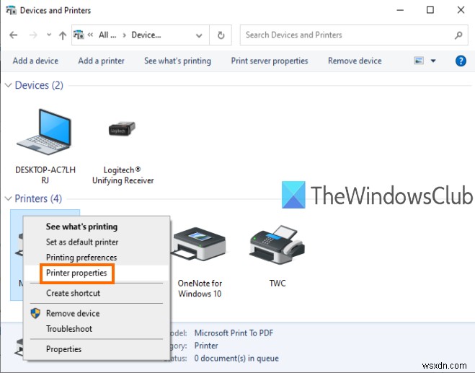Choose Remove device in context menu
The width and height of the screenshot is (475, 373).
[x=73, y=313]
